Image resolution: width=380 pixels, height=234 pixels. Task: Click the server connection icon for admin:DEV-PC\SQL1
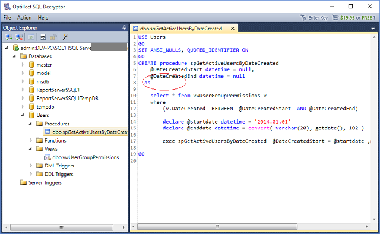point(16,48)
